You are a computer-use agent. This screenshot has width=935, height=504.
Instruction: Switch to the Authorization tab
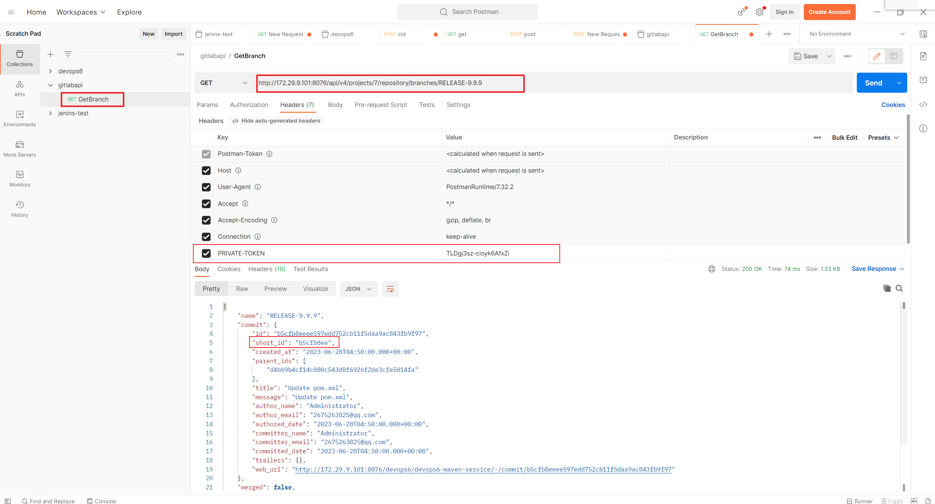(249, 105)
